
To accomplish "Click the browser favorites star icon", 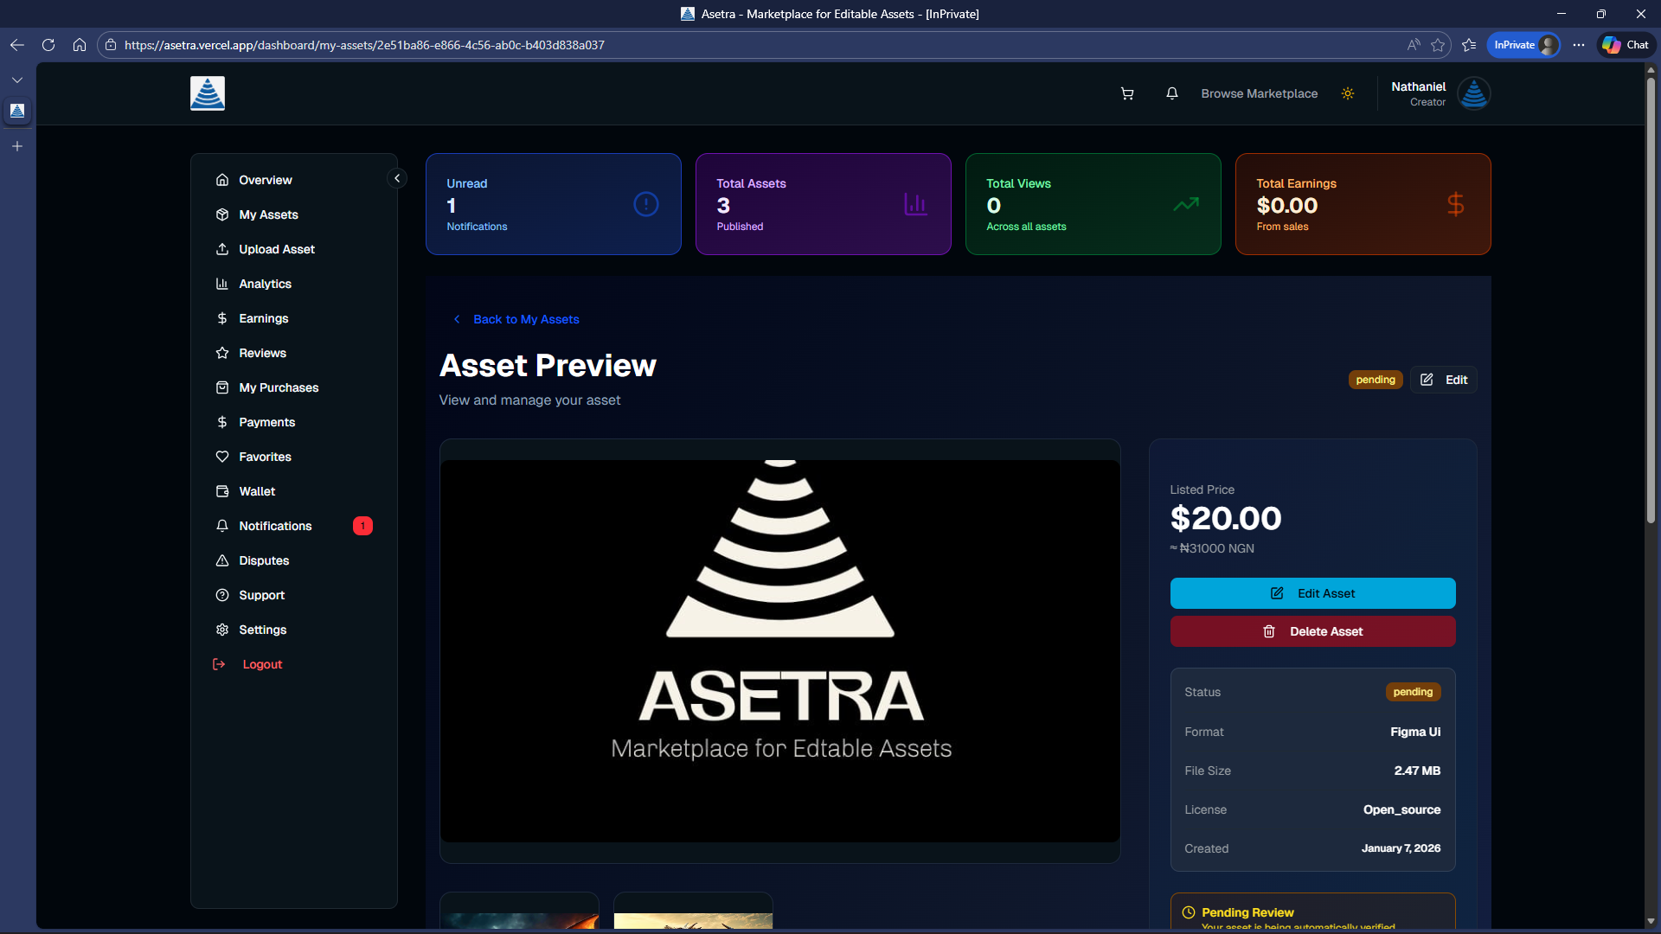I will 1438,45.
